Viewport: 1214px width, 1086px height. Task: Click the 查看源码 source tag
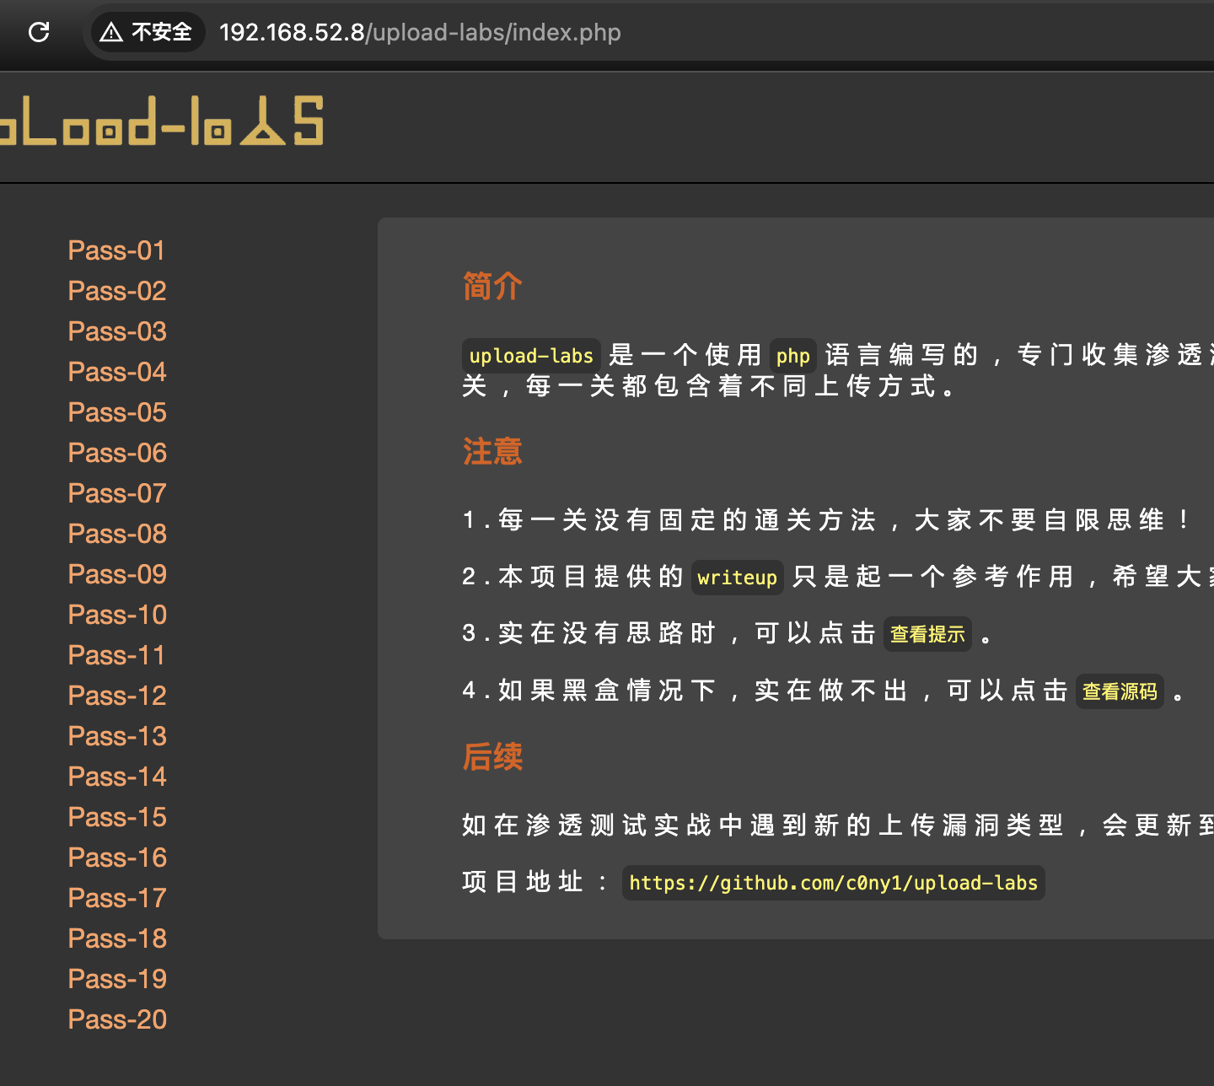pyautogui.click(x=1120, y=691)
